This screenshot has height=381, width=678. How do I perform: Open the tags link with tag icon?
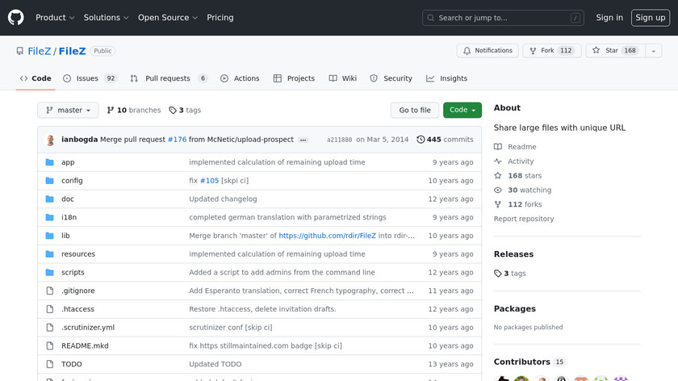[185, 111]
